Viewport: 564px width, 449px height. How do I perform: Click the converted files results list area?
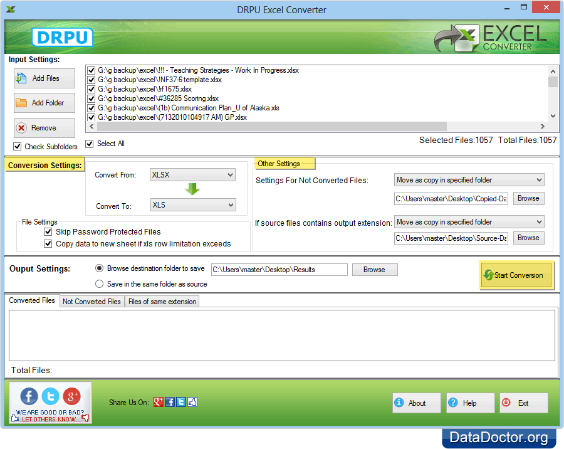pos(281,335)
